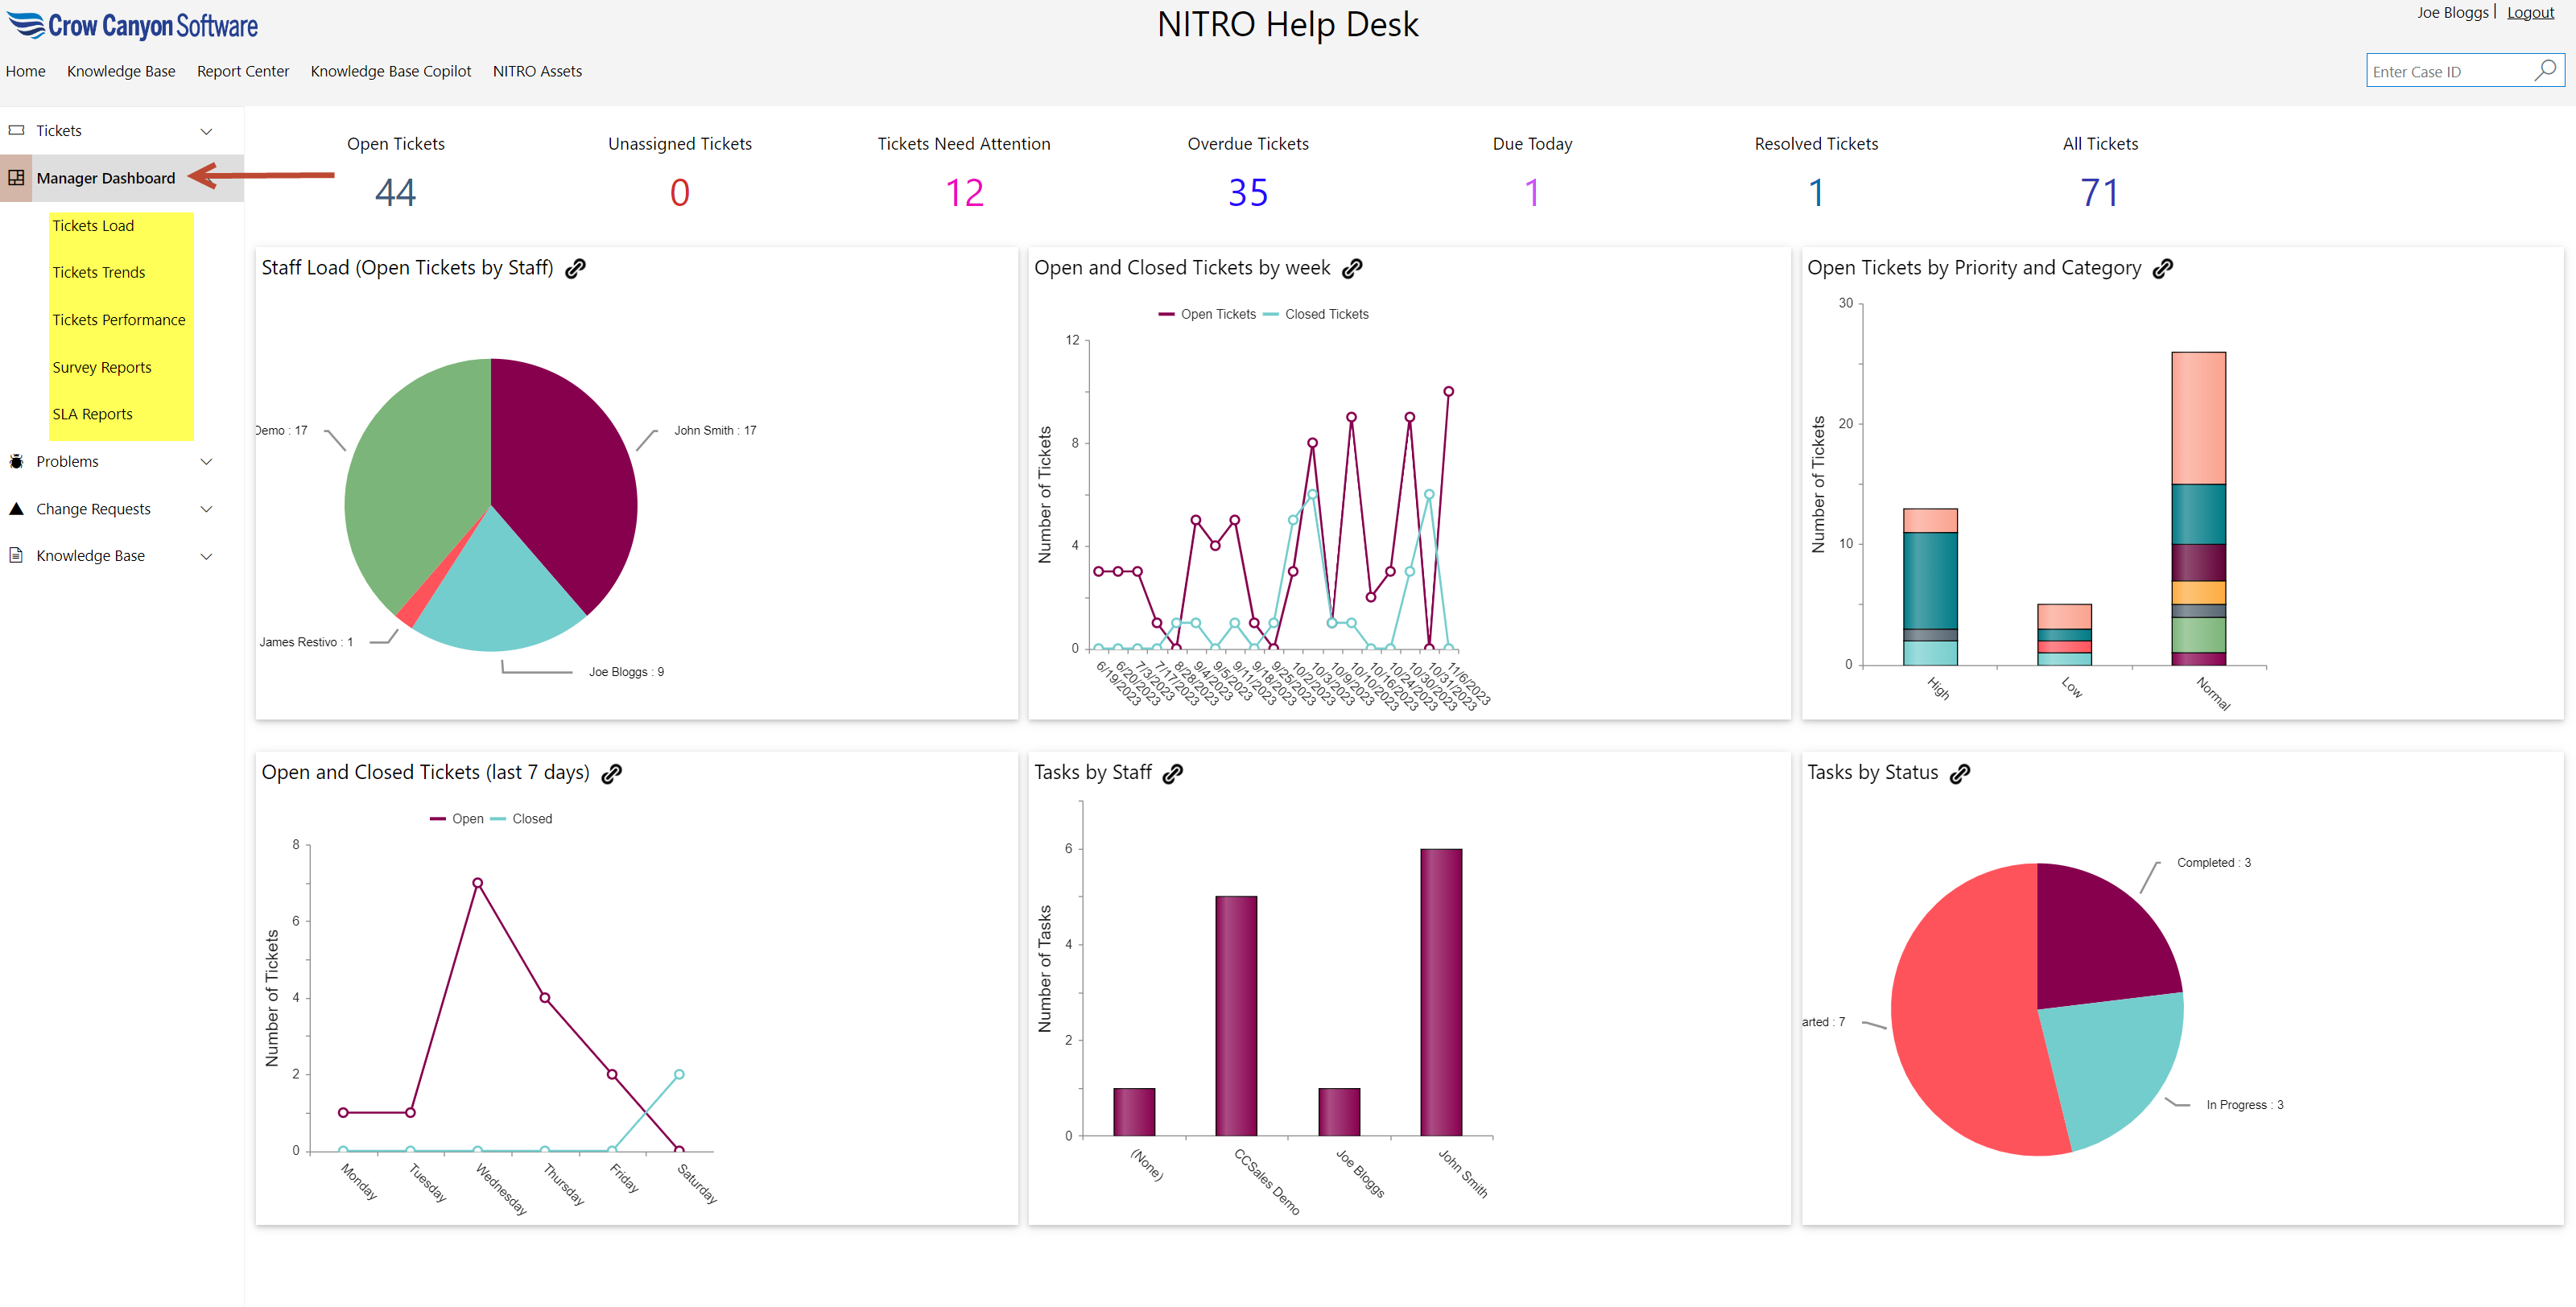Open the Tickets Performance link

tap(119, 320)
